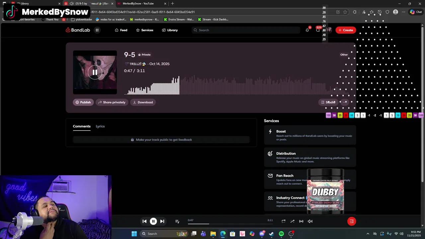The width and height of the screenshot is (425, 239).
Task: Expand the system tray hidden icons
Action: pyautogui.click(x=368, y=234)
